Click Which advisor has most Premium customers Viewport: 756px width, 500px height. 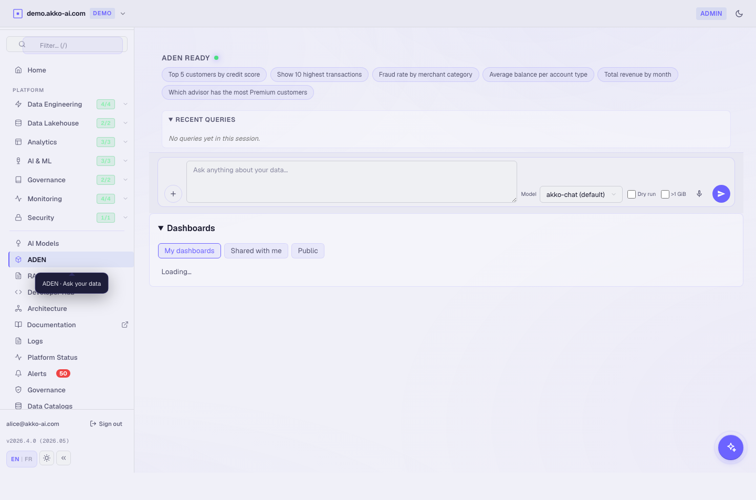(238, 92)
